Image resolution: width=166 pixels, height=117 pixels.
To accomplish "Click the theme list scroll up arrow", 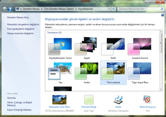I will click(x=161, y=32).
